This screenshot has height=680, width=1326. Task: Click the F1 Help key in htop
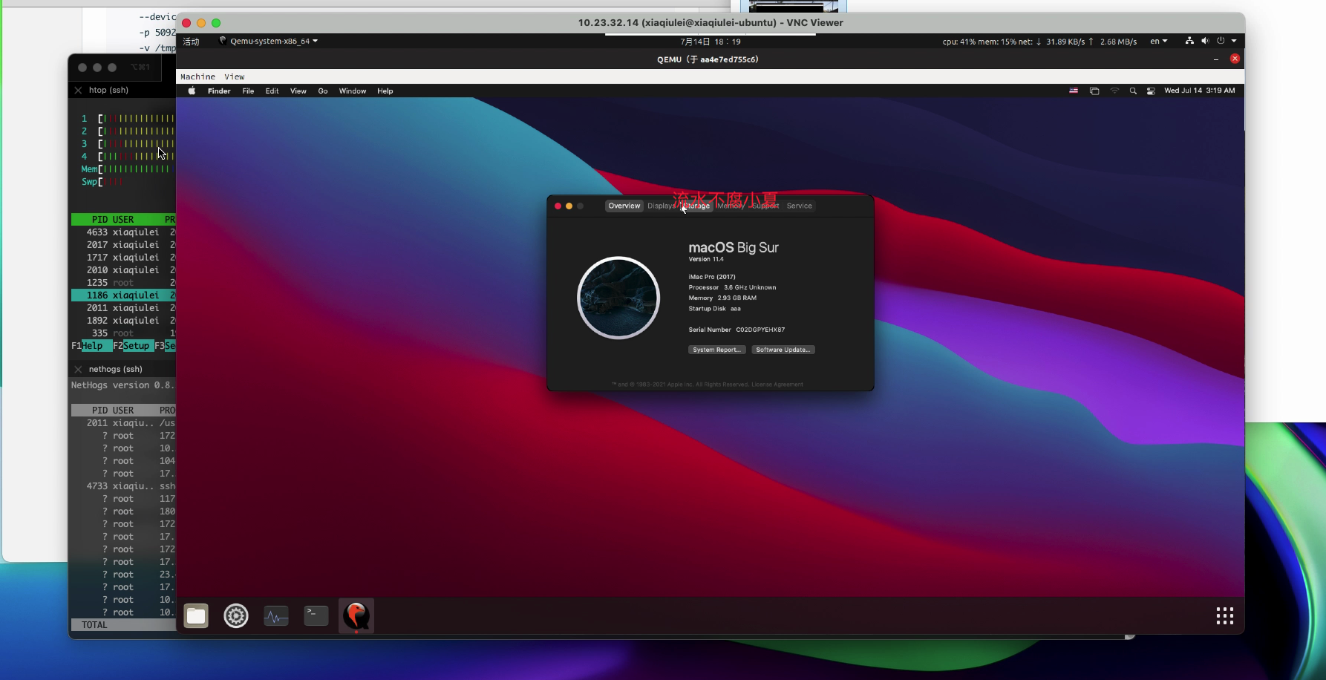[92, 346]
